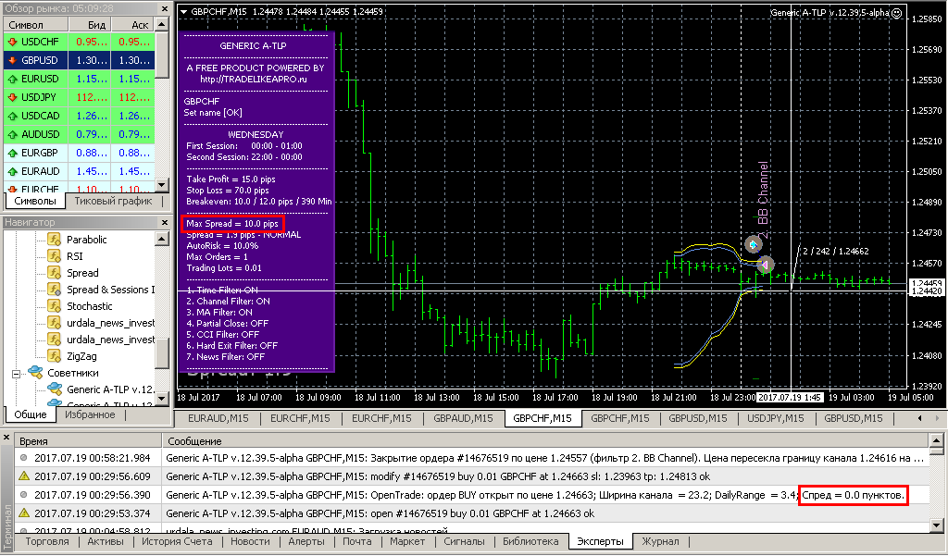The width and height of the screenshot is (948, 556).
Task: Click the USDCHF down-arrow icon
Action: [x=12, y=42]
